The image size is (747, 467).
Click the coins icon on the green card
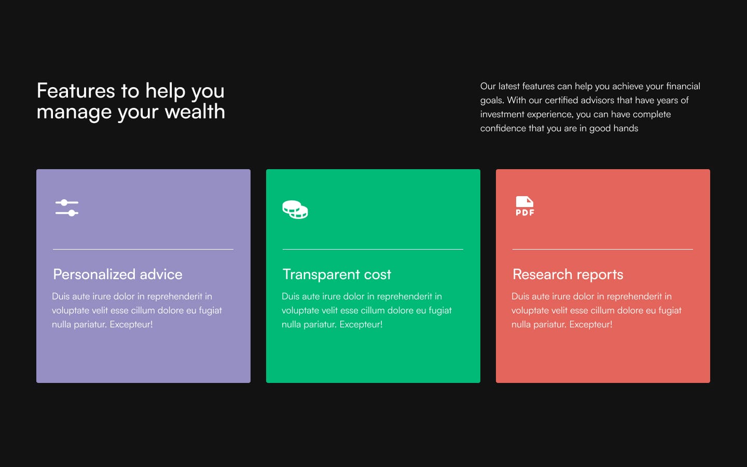(295, 210)
